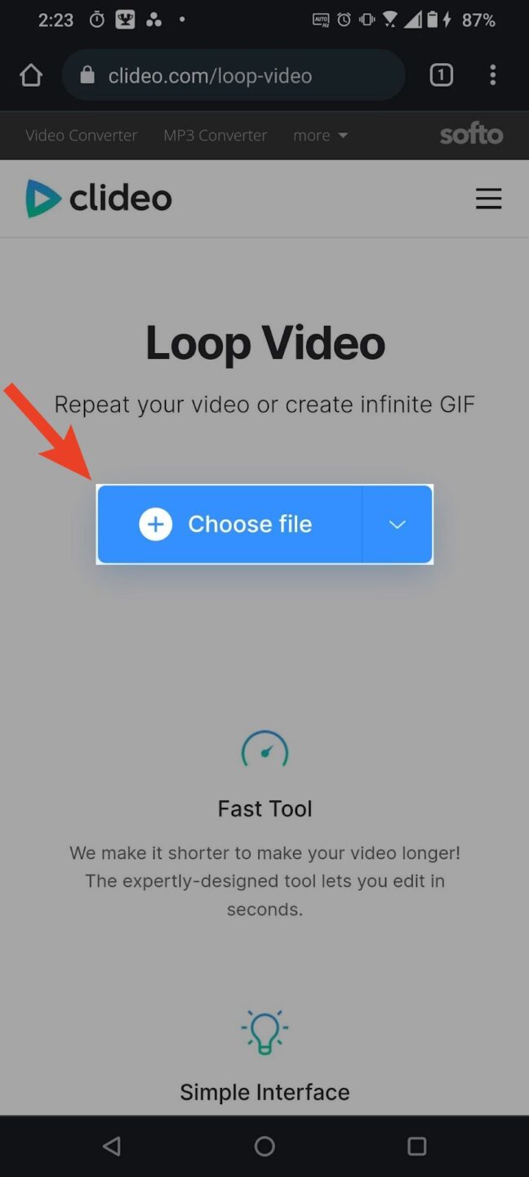
Task: Tap the Android back navigation button
Action: click(112, 1146)
